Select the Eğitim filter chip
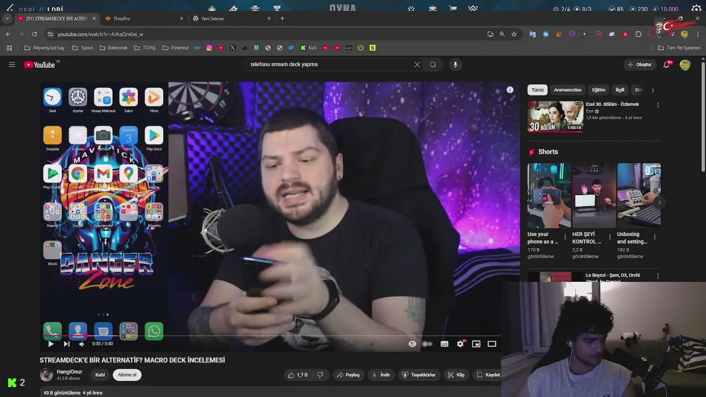The width and height of the screenshot is (706, 397). click(x=598, y=90)
